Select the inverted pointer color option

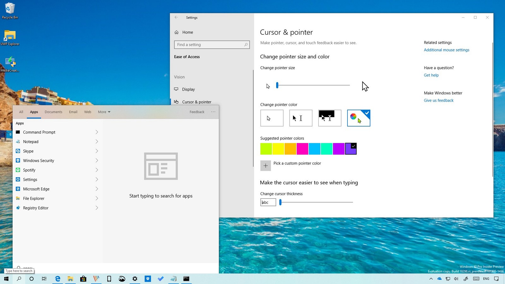[330, 118]
